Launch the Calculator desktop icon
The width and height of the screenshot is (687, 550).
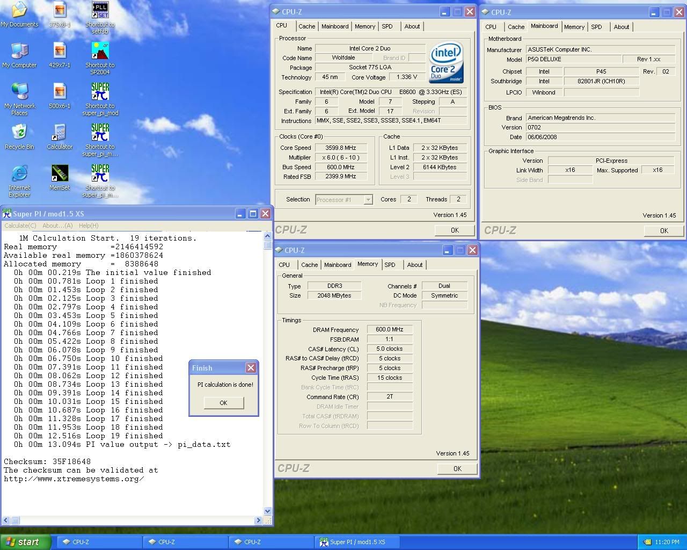60,136
